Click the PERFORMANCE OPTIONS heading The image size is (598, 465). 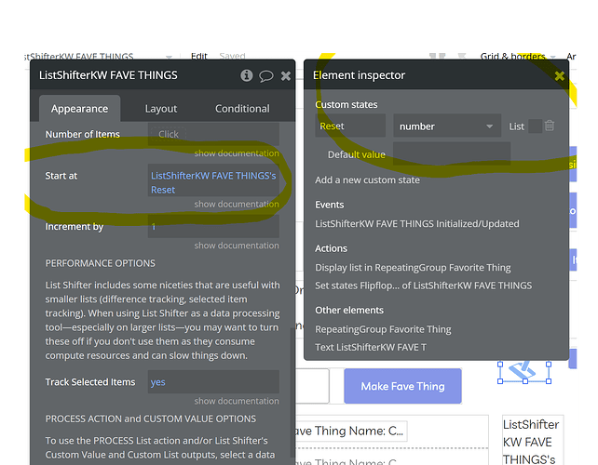click(x=101, y=263)
